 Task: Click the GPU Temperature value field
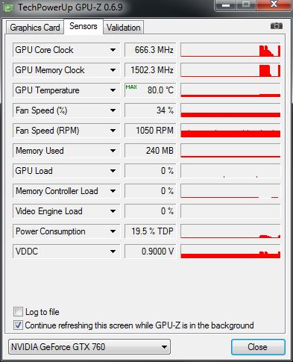pos(150,90)
